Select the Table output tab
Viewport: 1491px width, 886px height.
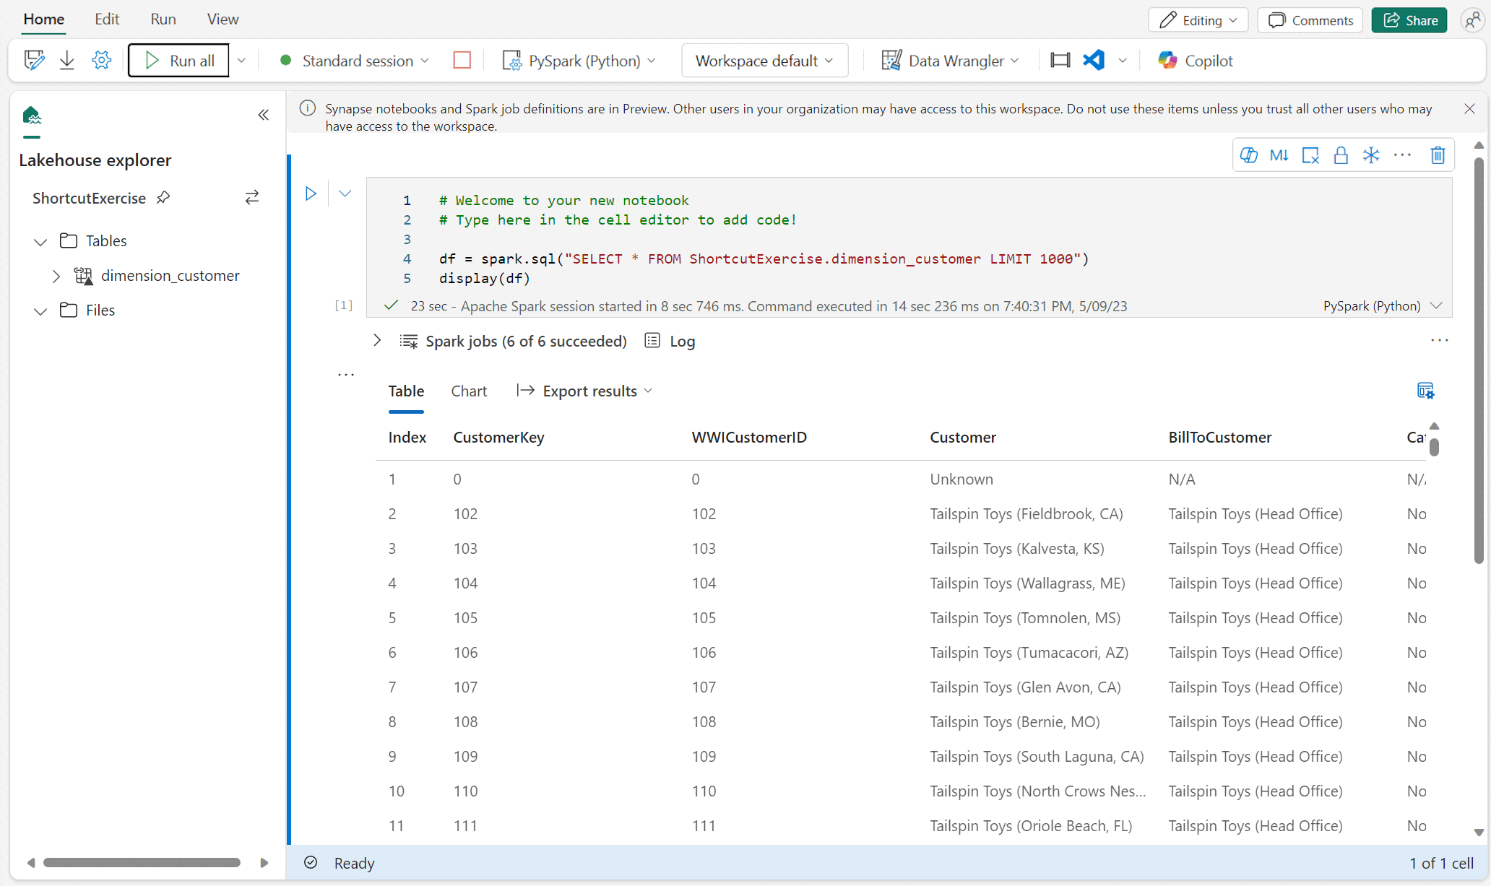click(406, 391)
